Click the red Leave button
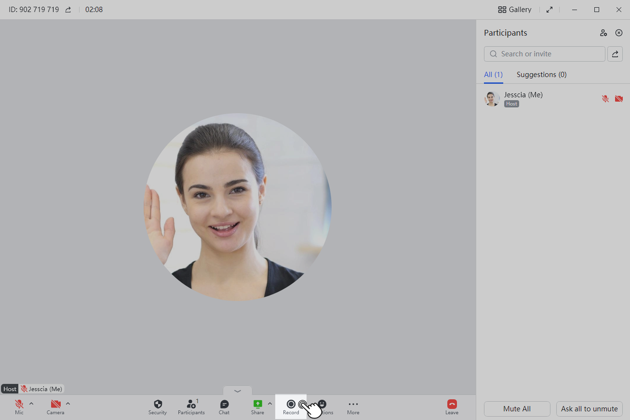The height and width of the screenshot is (420, 630). (x=452, y=407)
